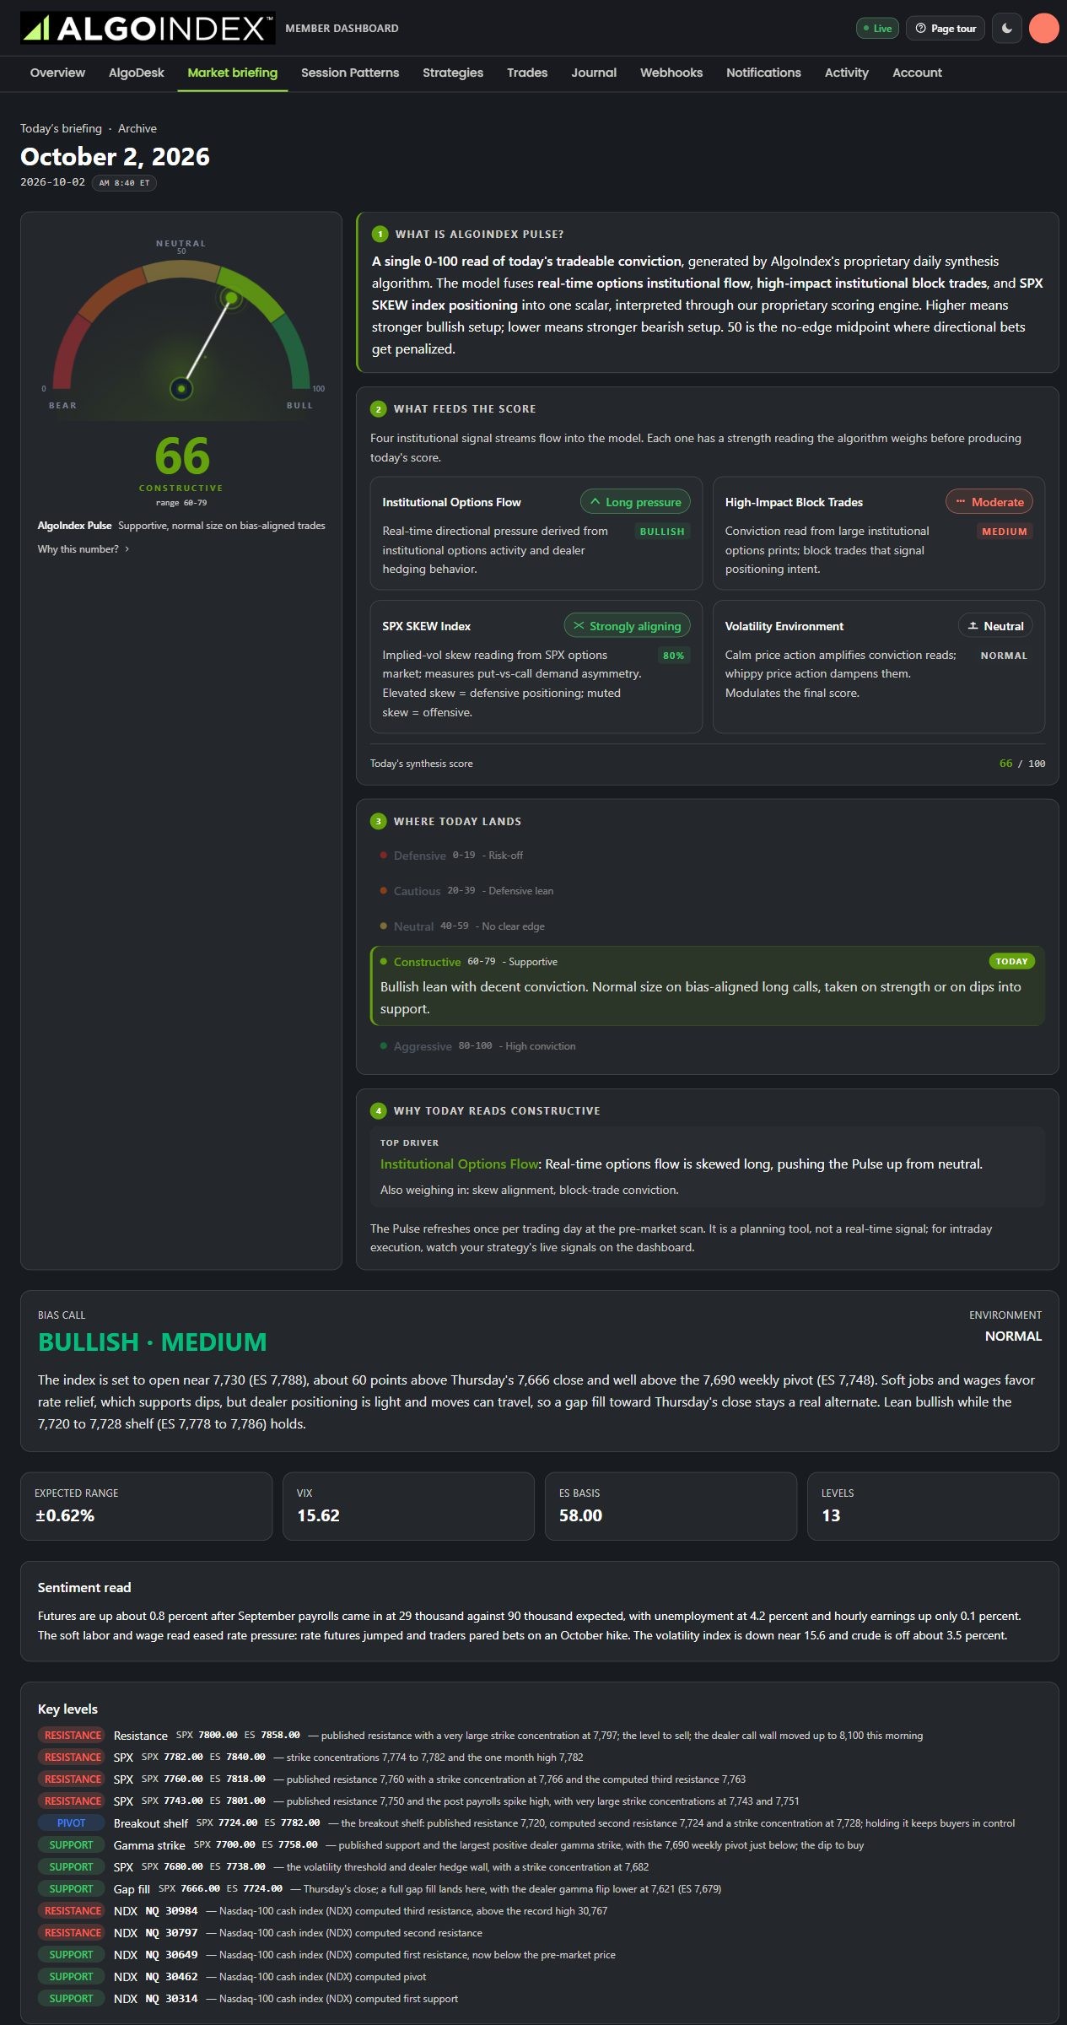Click the Moderate block trades badge
Image resolution: width=1067 pixels, height=2025 pixels.
click(x=989, y=502)
